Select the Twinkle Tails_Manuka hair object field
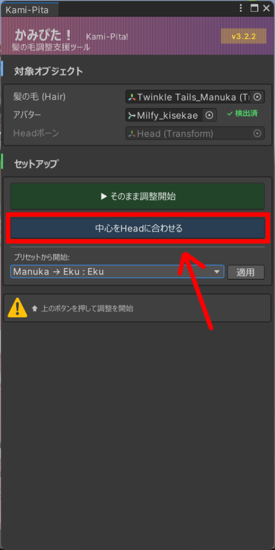 (x=195, y=97)
